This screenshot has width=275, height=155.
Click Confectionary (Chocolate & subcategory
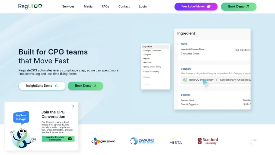click(x=235, y=80)
